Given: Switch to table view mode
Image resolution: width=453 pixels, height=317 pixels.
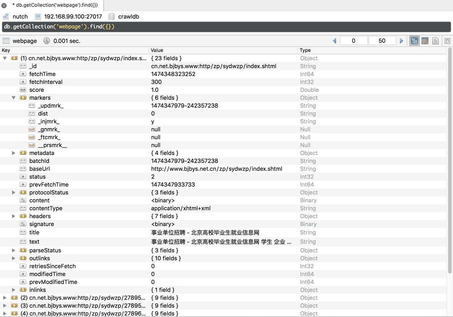Looking at the screenshot, I should pos(425,41).
